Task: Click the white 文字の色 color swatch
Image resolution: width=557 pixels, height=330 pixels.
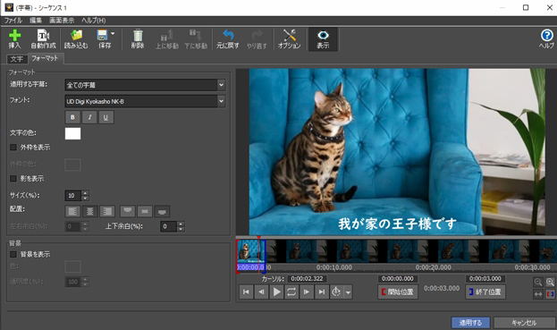Action: [x=72, y=133]
